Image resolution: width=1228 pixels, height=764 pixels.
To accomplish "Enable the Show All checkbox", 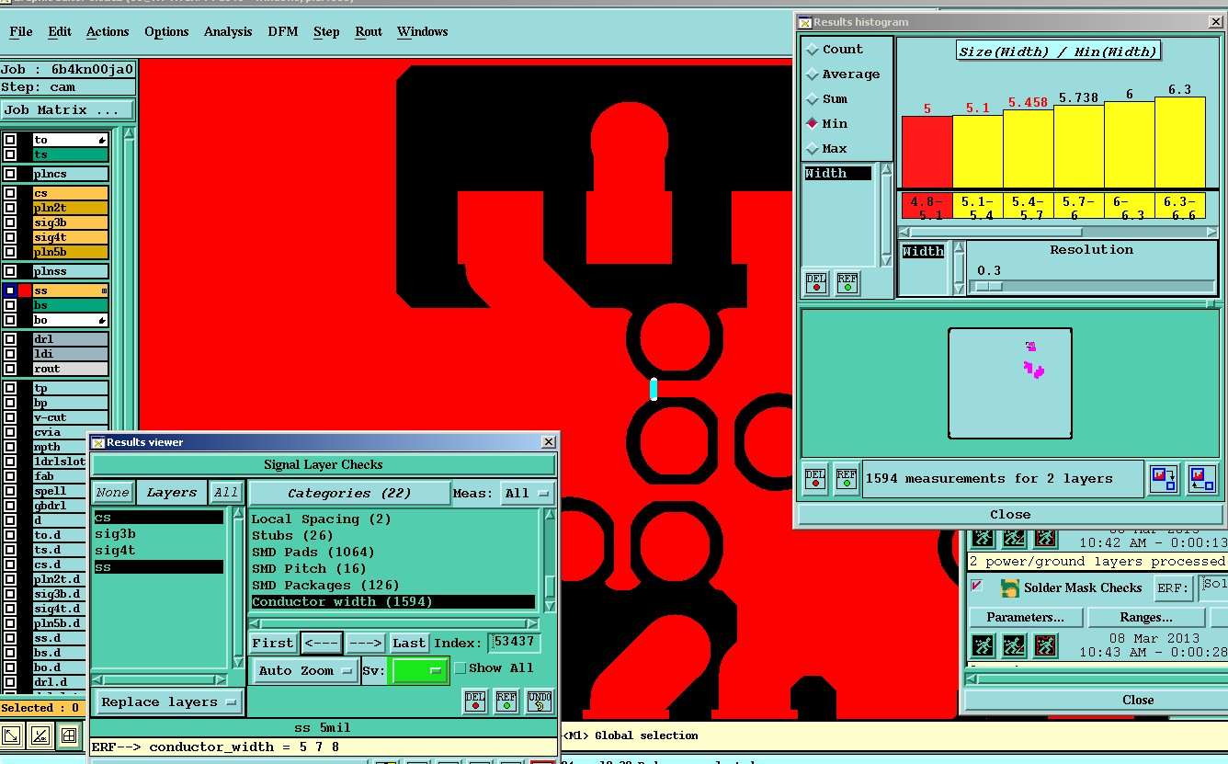I will tap(460, 668).
